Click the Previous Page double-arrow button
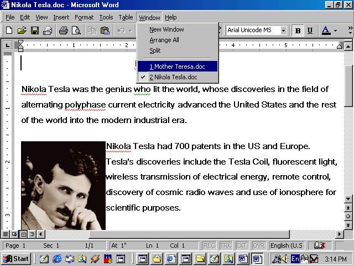 point(348,208)
